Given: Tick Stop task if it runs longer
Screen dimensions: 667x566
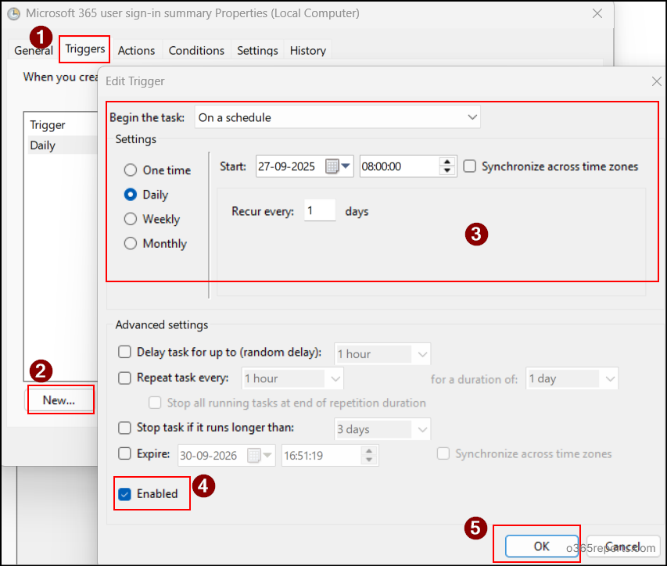Looking at the screenshot, I should pos(124,428).
